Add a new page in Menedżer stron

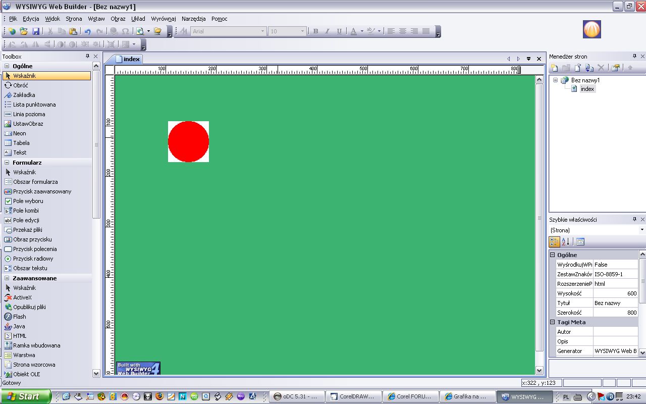click(554, 68)
